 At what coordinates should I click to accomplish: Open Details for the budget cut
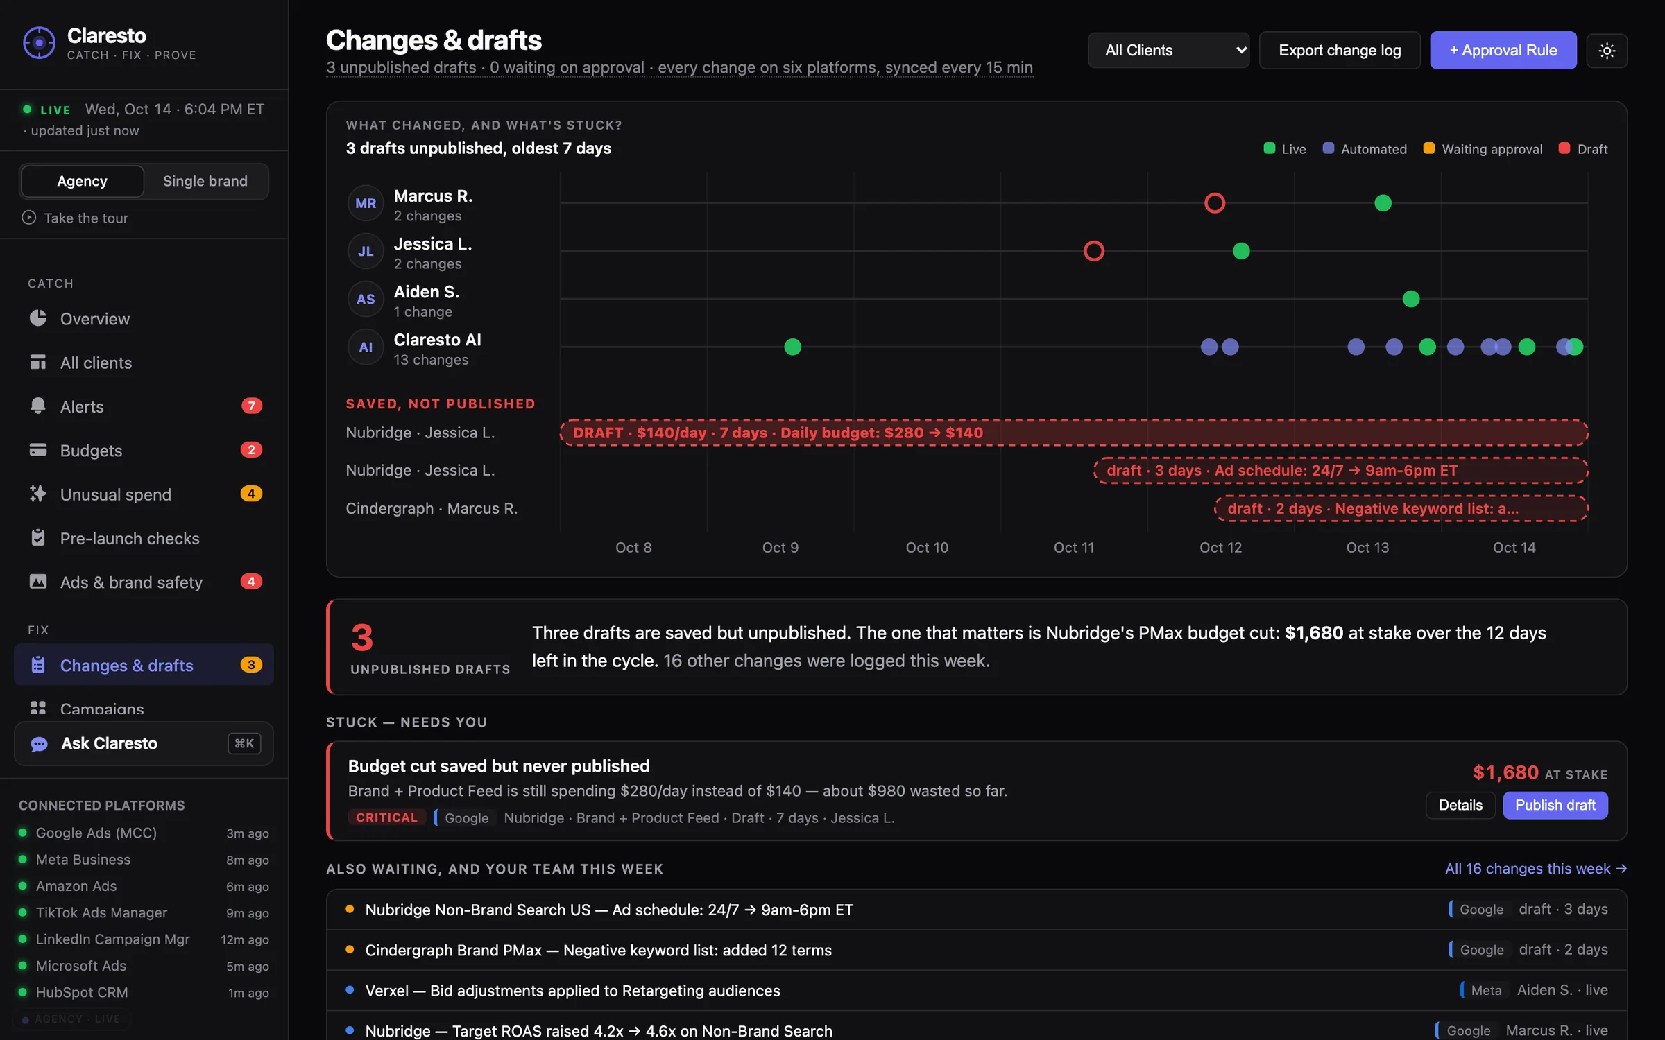[x=1460, y=805]
